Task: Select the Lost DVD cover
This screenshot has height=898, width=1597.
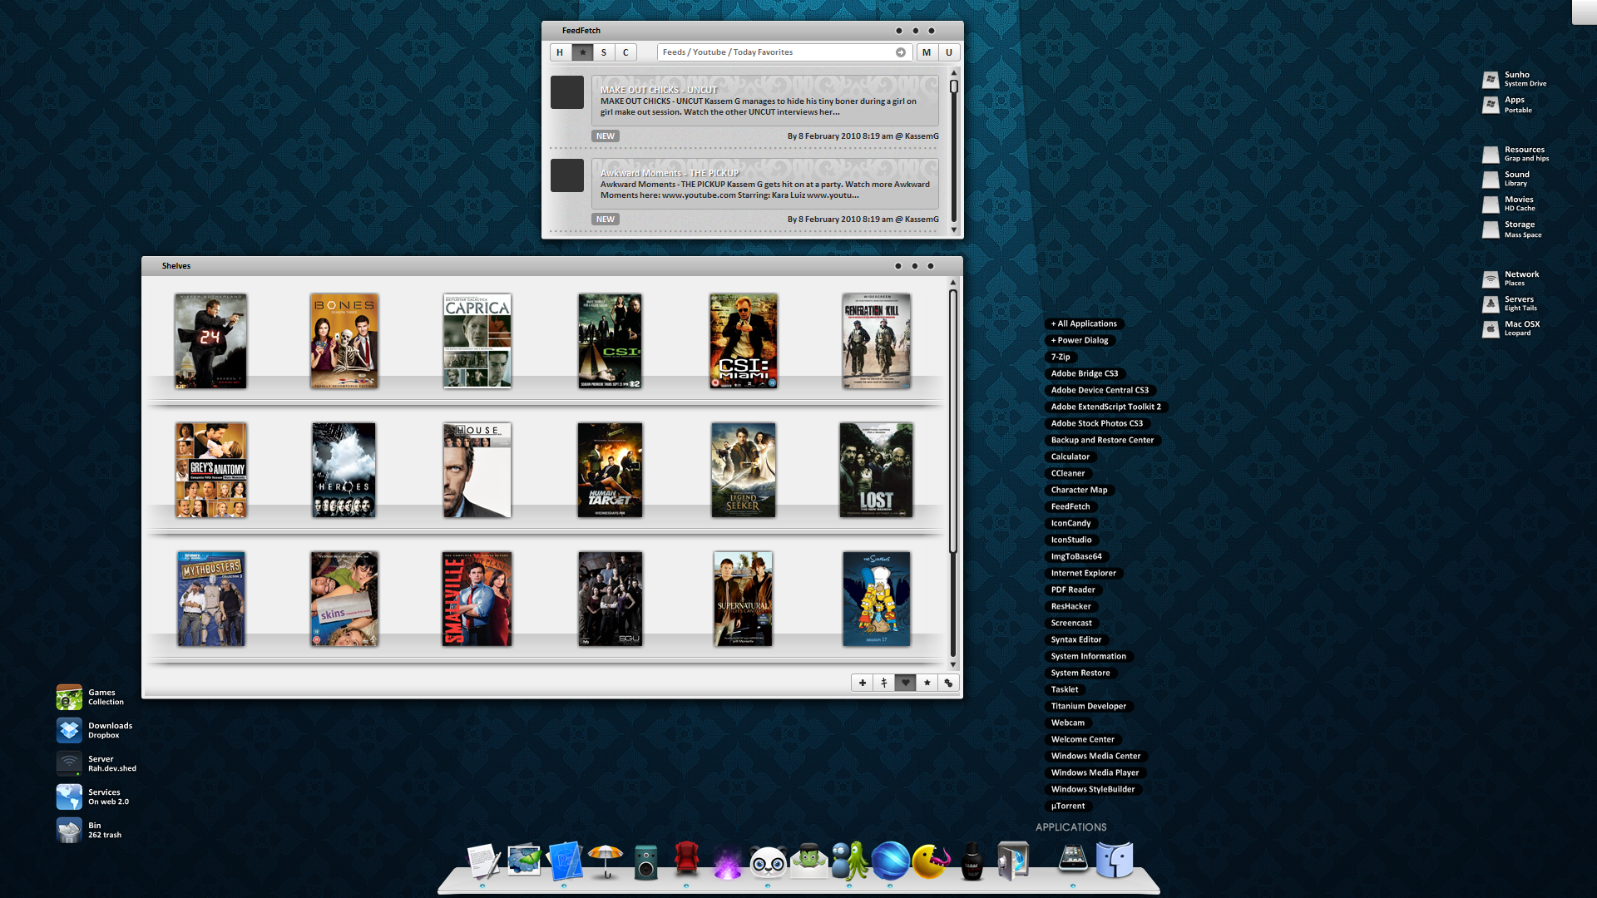Action: 876,470
